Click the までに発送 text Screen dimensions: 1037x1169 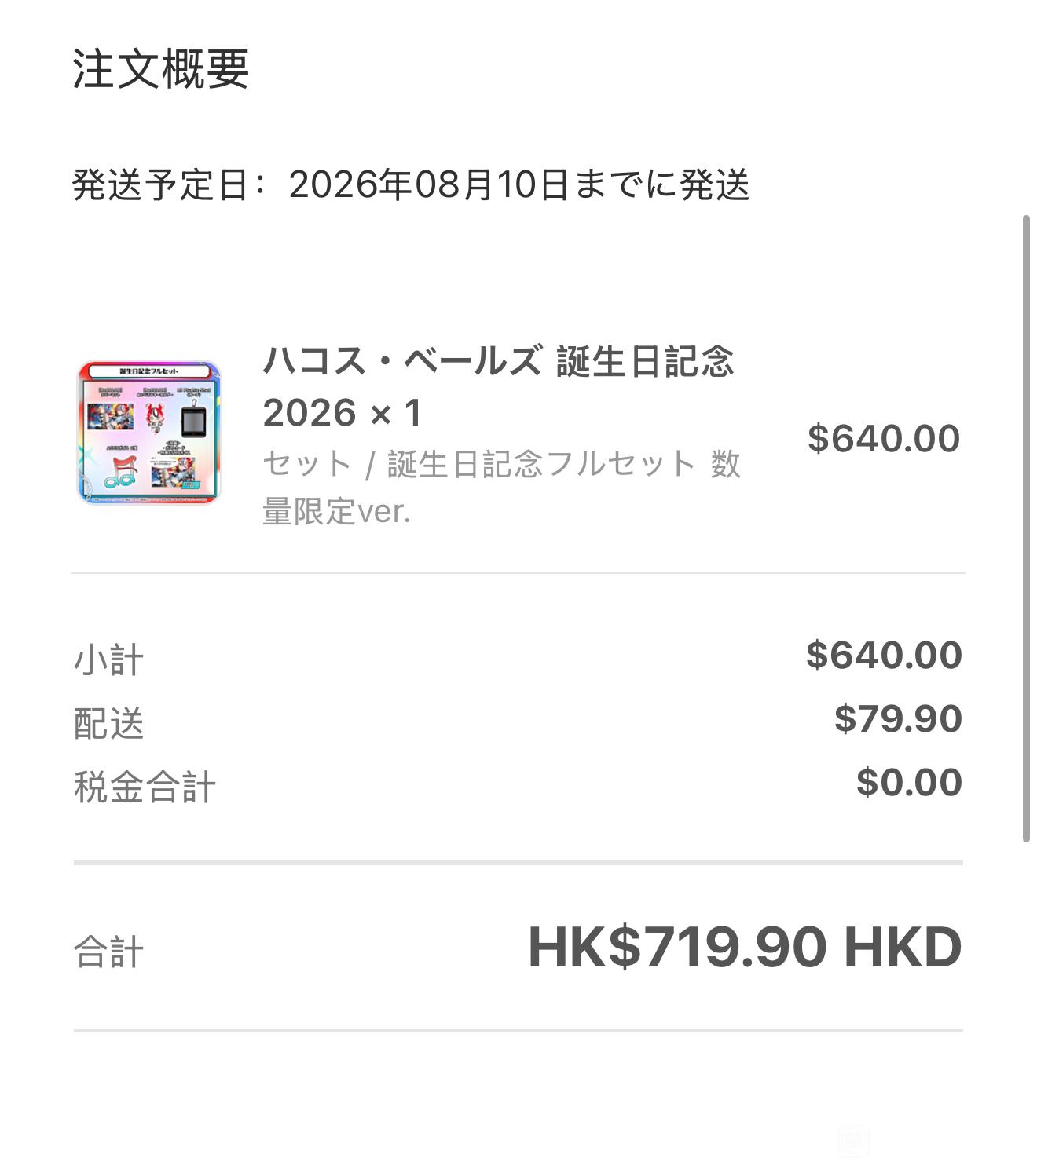pyautogui.click(x=662, y=185)
